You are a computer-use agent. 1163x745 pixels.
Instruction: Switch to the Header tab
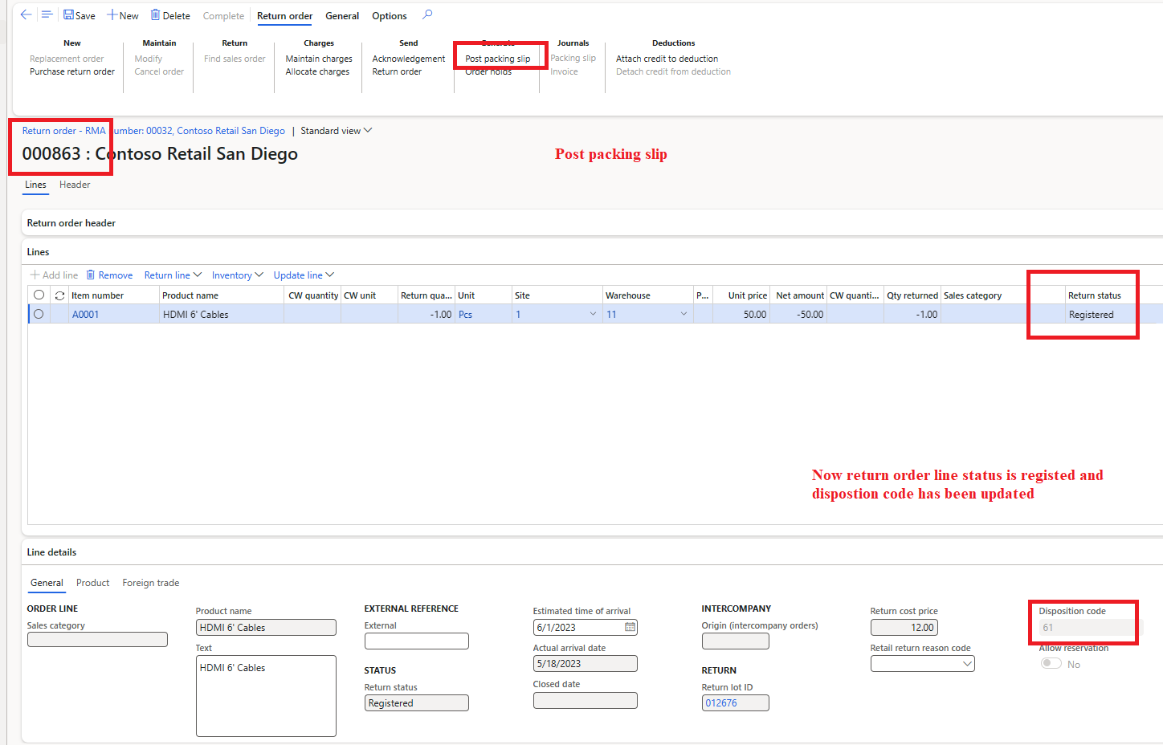coord(75,185)
